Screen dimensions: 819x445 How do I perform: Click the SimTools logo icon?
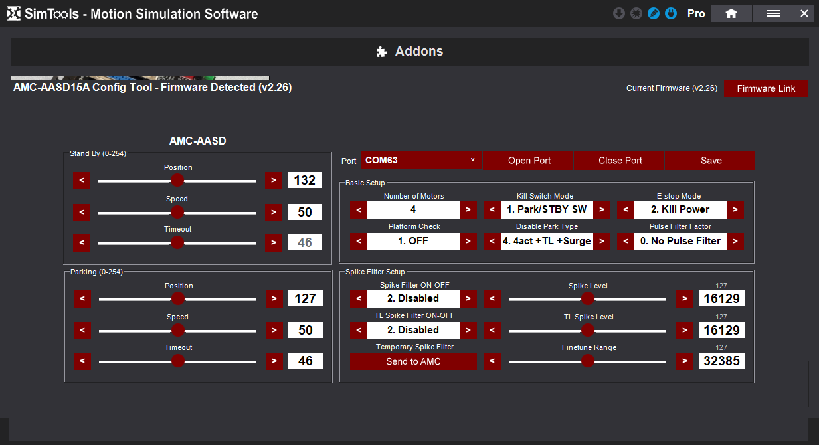(13, 13)
